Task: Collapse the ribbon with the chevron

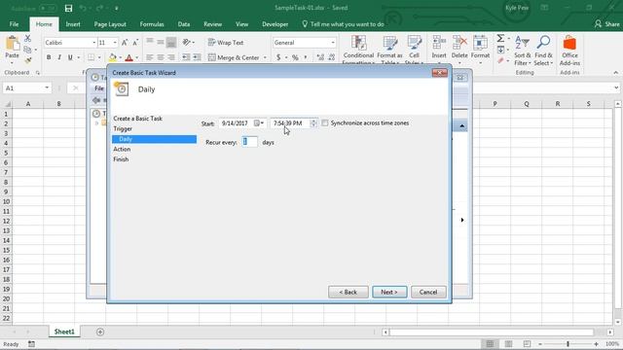Action: [616, 73]
